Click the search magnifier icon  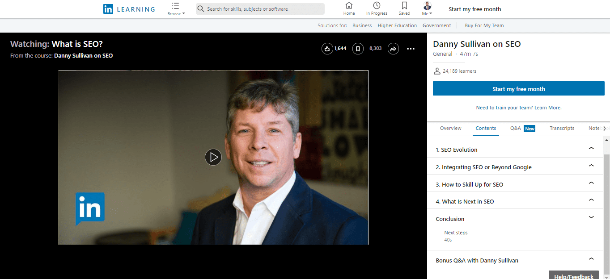[201, 9]
